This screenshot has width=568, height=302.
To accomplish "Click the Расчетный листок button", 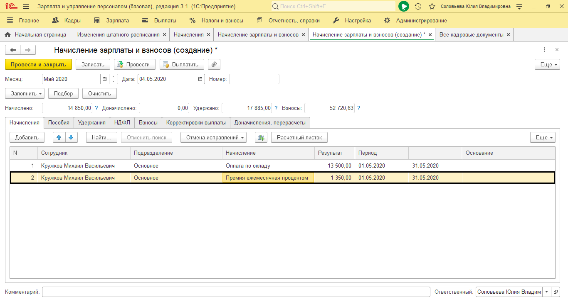I will pyautogui.click(x=299, y=137).
